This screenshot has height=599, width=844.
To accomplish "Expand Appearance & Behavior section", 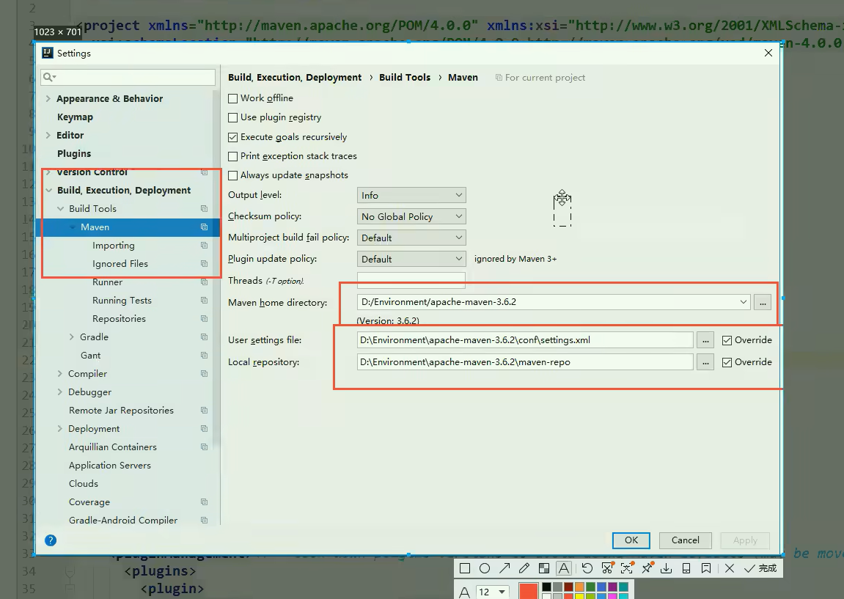I will click(x=48, y=98).
